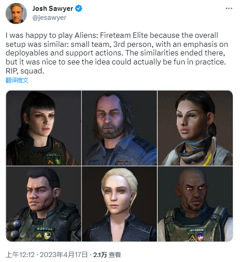
Task: Open the bald man with glowing eyes portrait
Action: [195, 204]
